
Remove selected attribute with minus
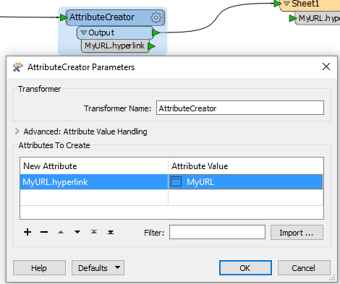click(44, 232)
